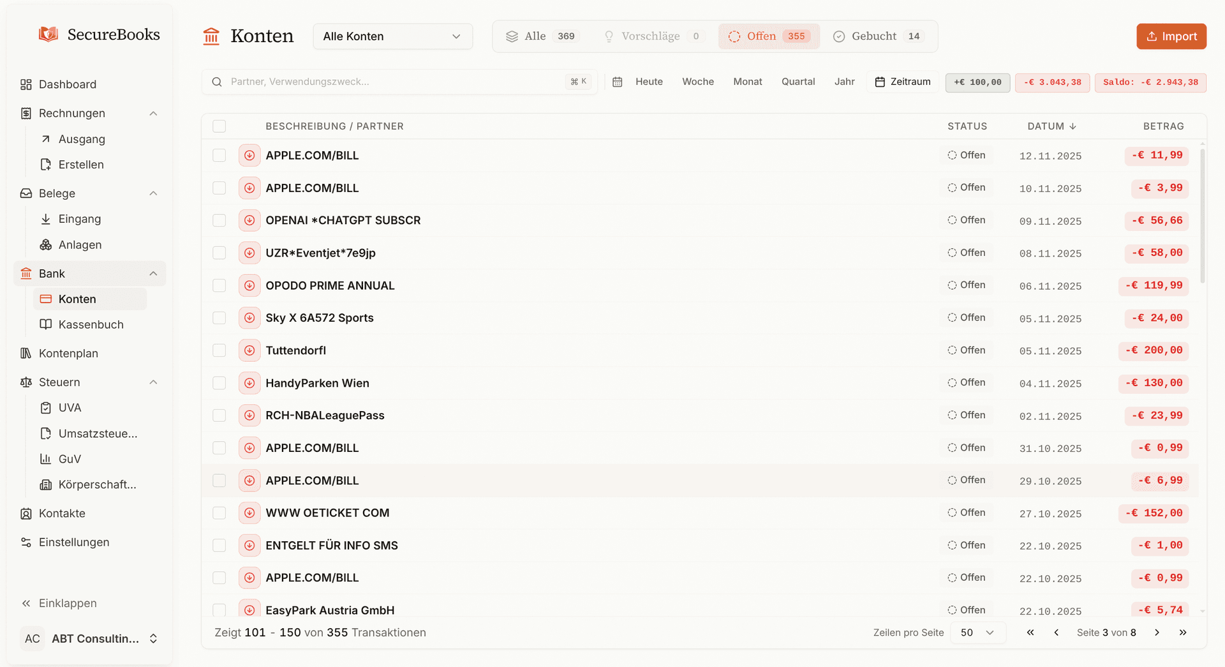Check the WWW OETICKET COM row checkbox
This screenshot has height=667, width=1225.
point(219,513)
